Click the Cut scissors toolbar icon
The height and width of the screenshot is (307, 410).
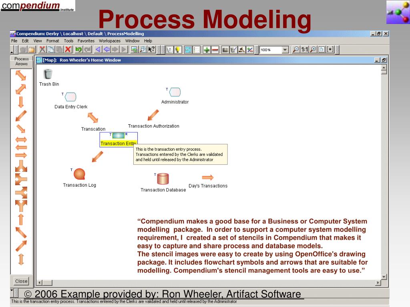tap(42, 49)
